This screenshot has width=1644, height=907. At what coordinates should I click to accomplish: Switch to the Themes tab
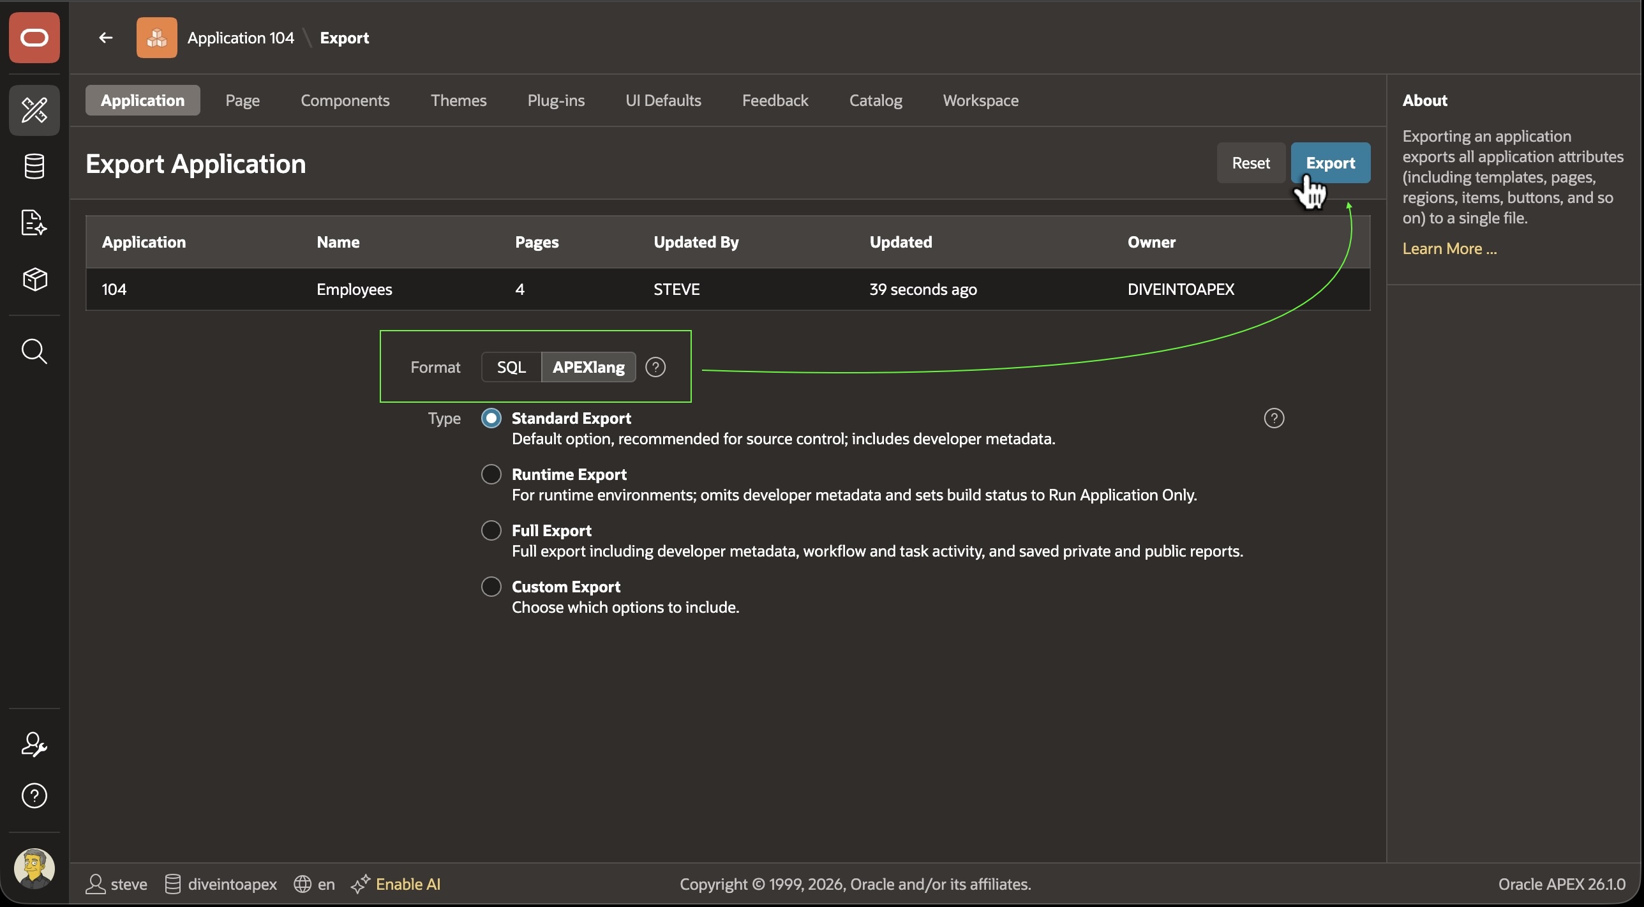(459, 100)
